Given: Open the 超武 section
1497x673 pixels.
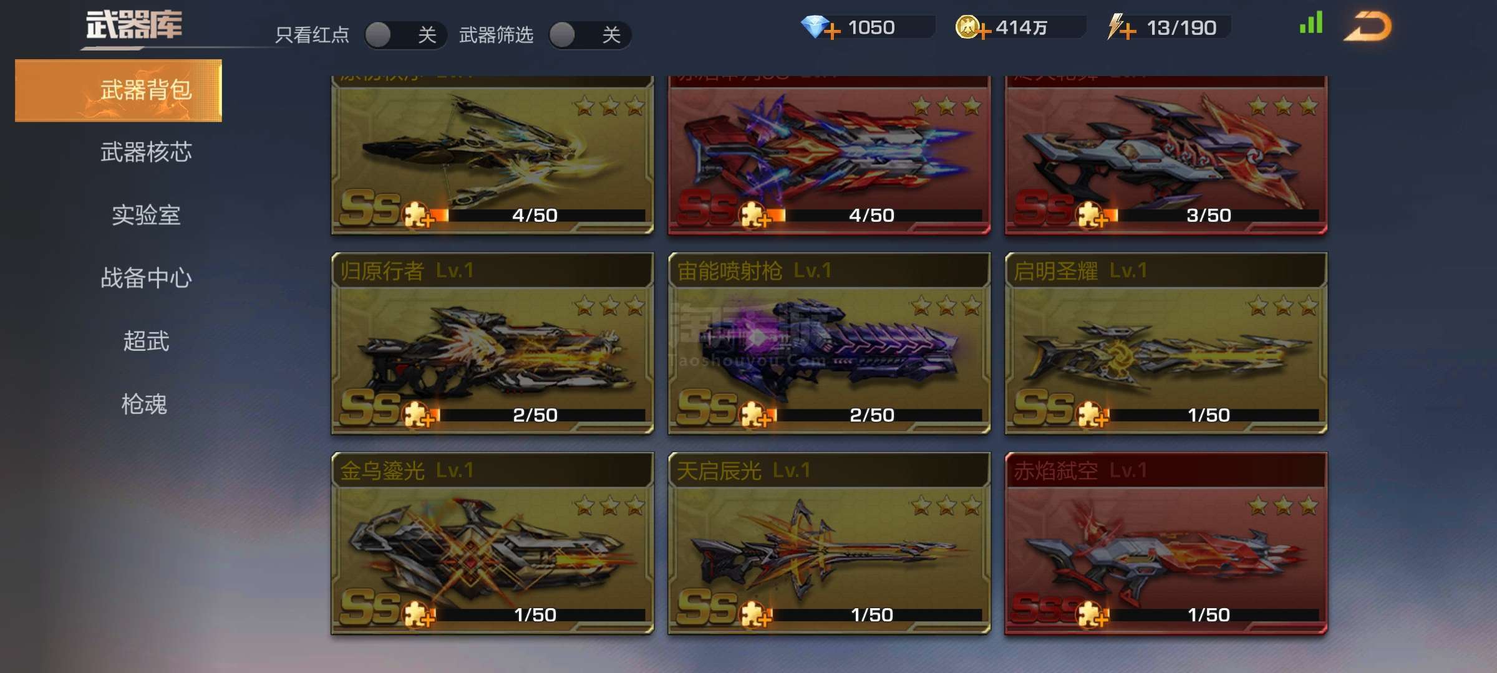Looking at the screenshot, I should (x=146, y=341).
